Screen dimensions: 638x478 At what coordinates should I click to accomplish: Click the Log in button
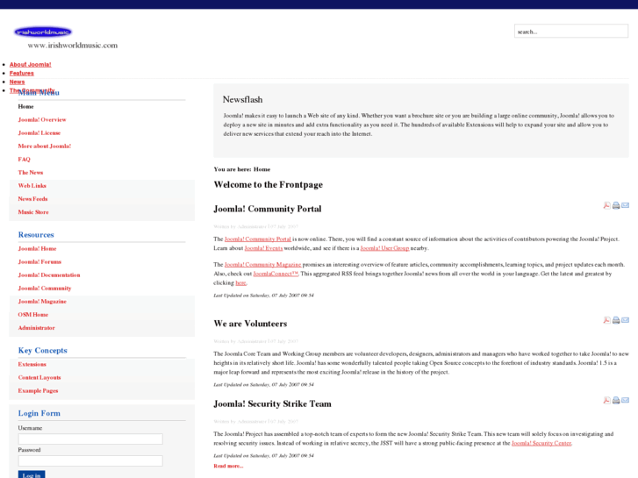coord(32,474)
